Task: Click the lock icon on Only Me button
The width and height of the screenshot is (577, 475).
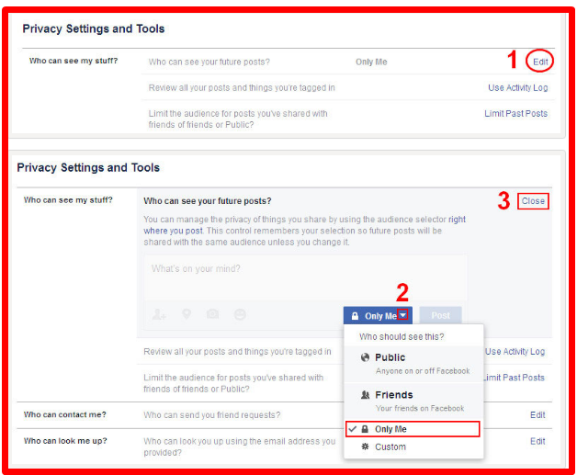Action: point(355,316)
